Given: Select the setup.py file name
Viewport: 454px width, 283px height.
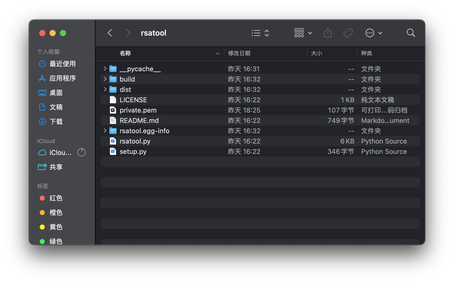Looking at the screenshot, I should (133, 152).
